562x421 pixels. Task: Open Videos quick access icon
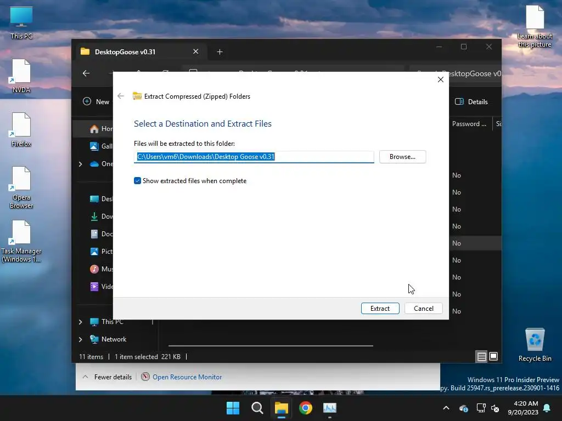point(94,286)
